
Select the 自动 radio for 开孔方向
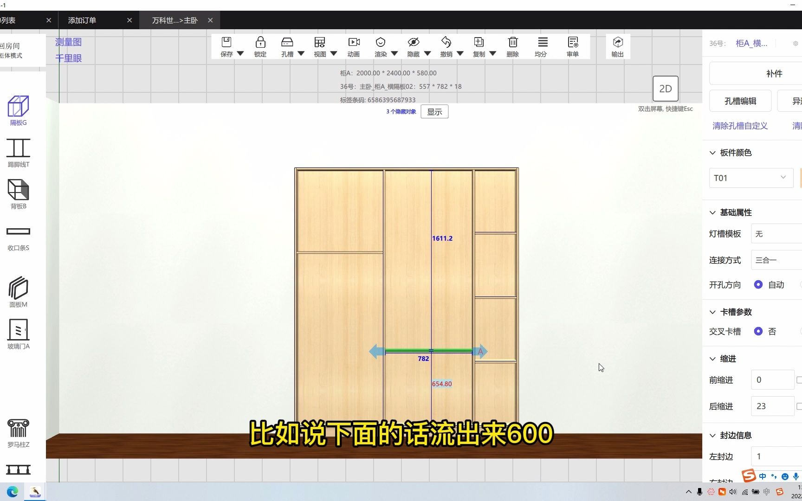[758, 284]
